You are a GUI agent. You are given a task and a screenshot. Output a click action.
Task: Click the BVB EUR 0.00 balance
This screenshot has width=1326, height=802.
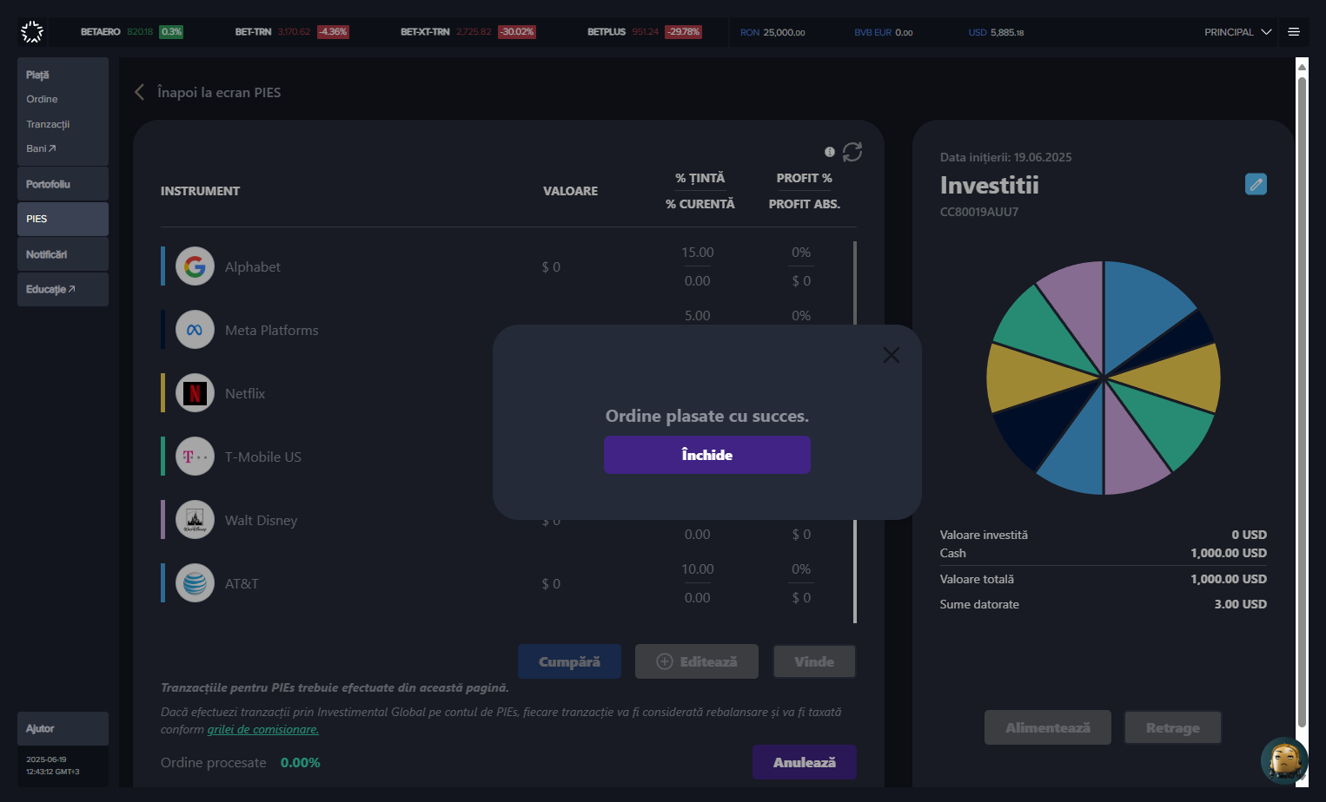tap(884, 32)
